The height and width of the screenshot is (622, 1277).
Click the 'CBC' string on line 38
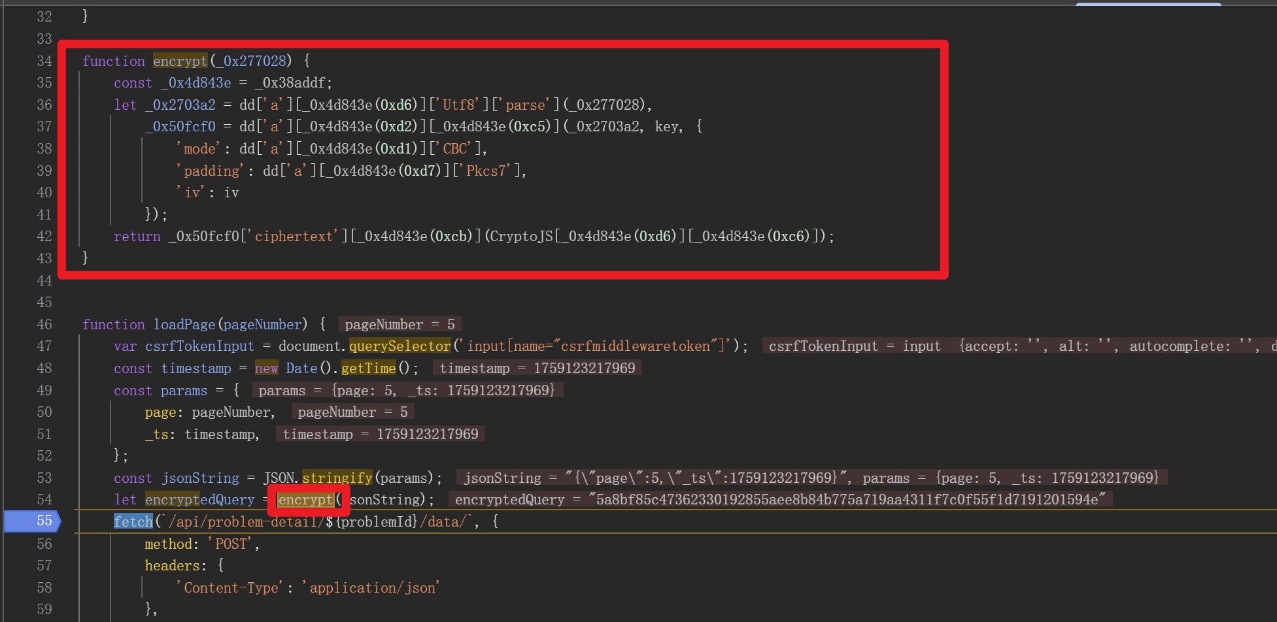click(454, 148)
